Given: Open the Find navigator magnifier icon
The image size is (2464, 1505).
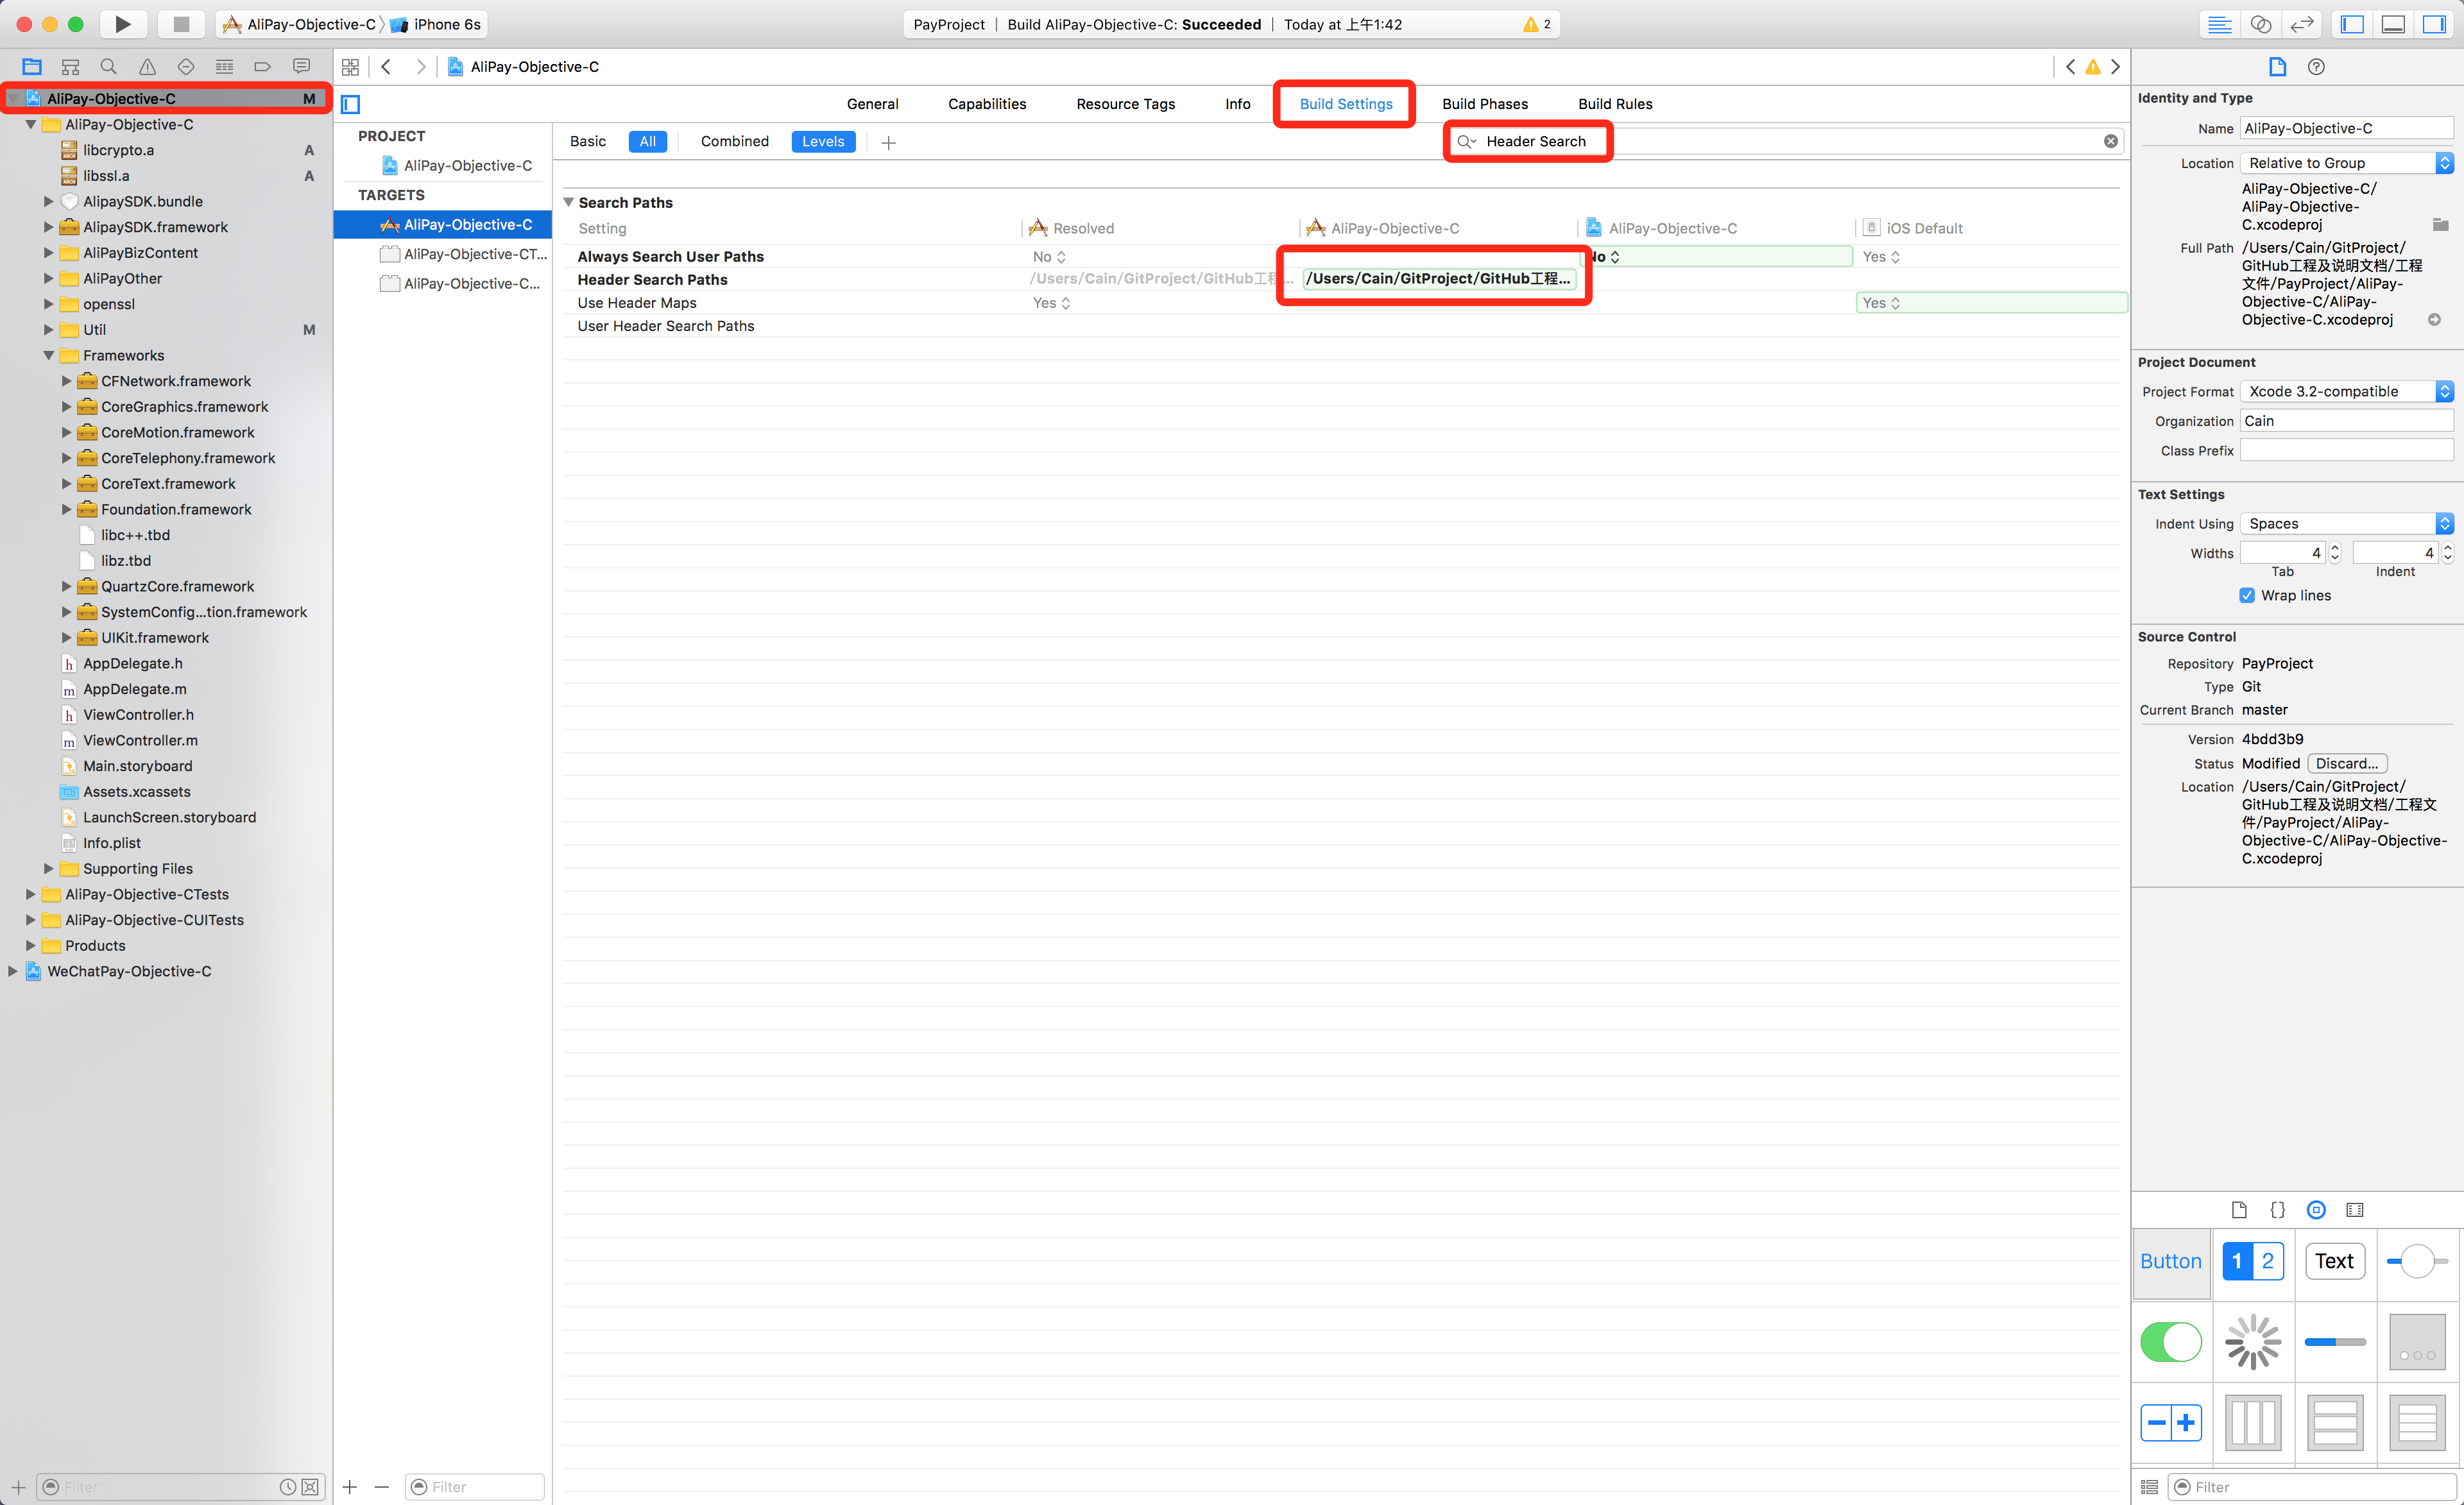Looking at the screenshot, I should click(109, 67).
